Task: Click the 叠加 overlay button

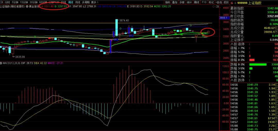Action: click(175, 2)
